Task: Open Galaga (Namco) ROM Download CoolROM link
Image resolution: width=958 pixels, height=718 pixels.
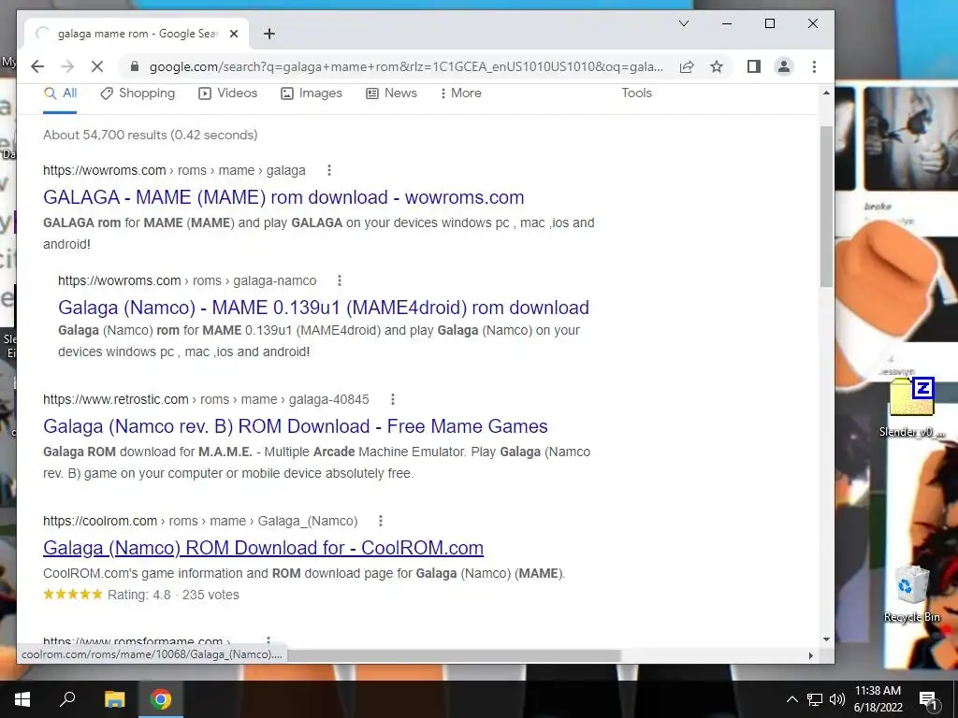Action: 263,548
